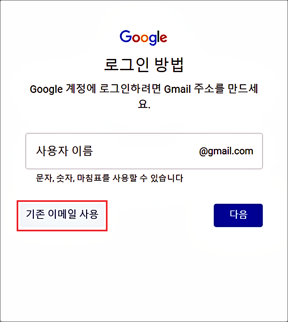Click the @gmail.com suffix label
This screenshot has width=288, height=322.
pos(226,152)
